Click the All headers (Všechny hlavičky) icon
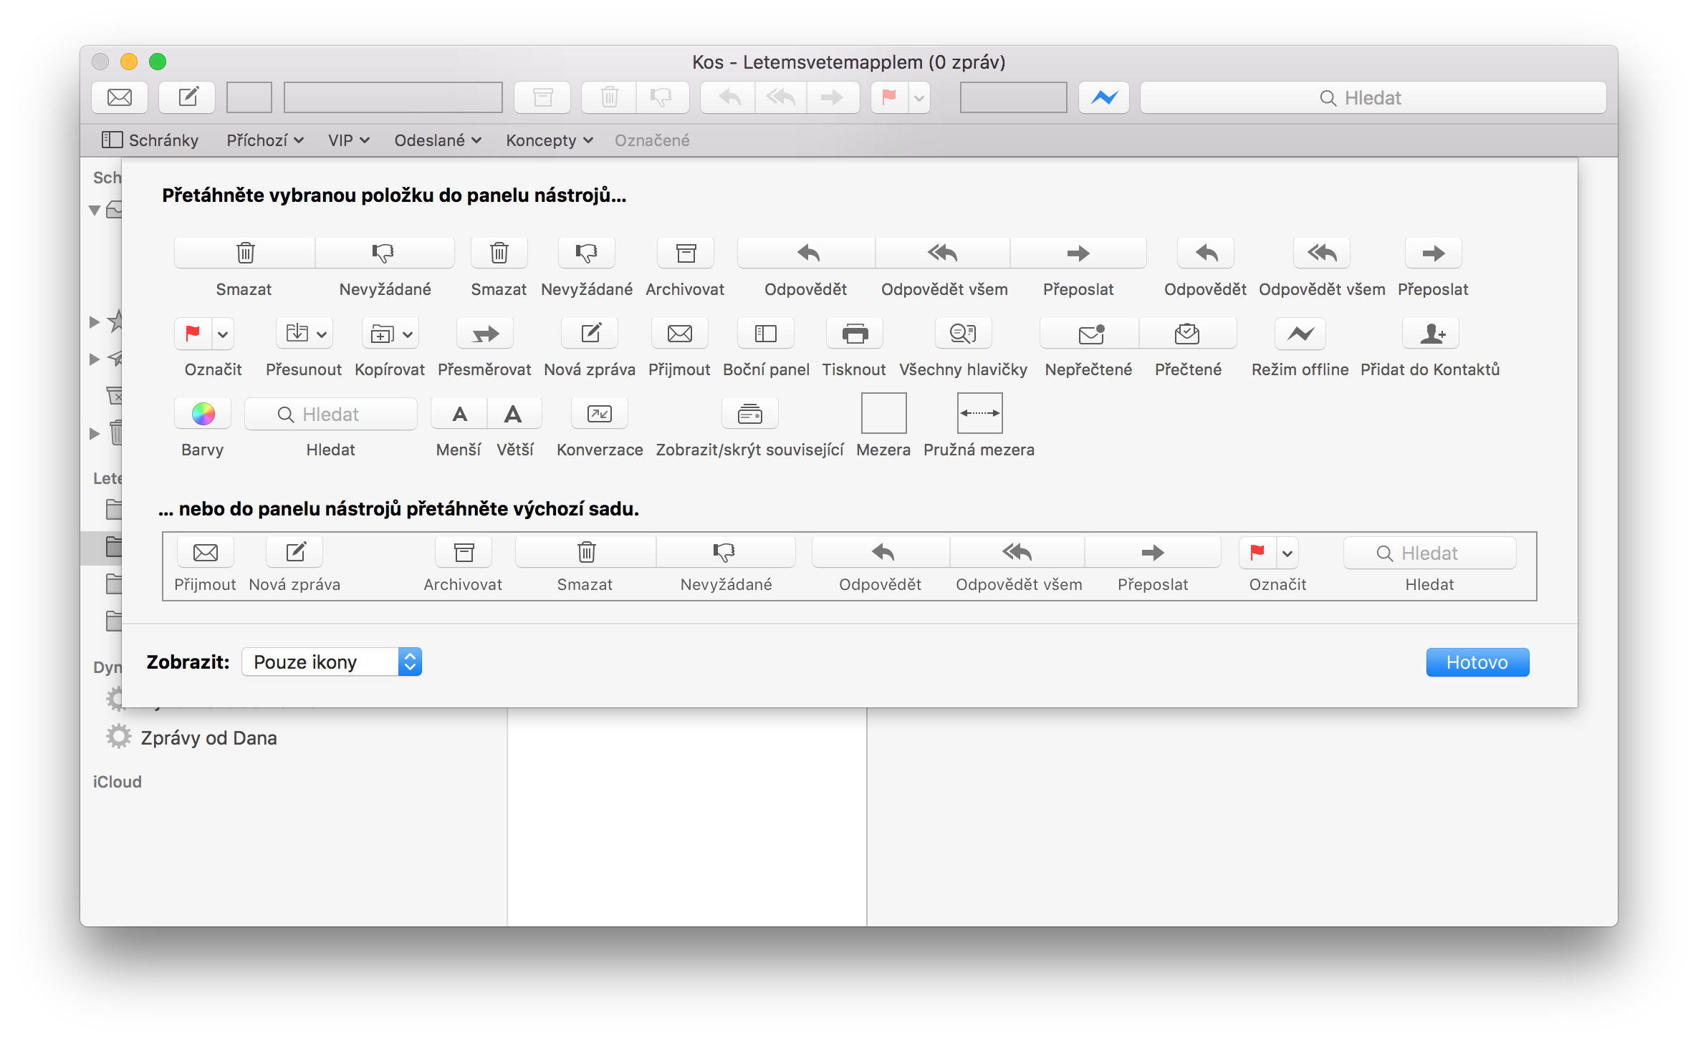 tap(962, 334)
